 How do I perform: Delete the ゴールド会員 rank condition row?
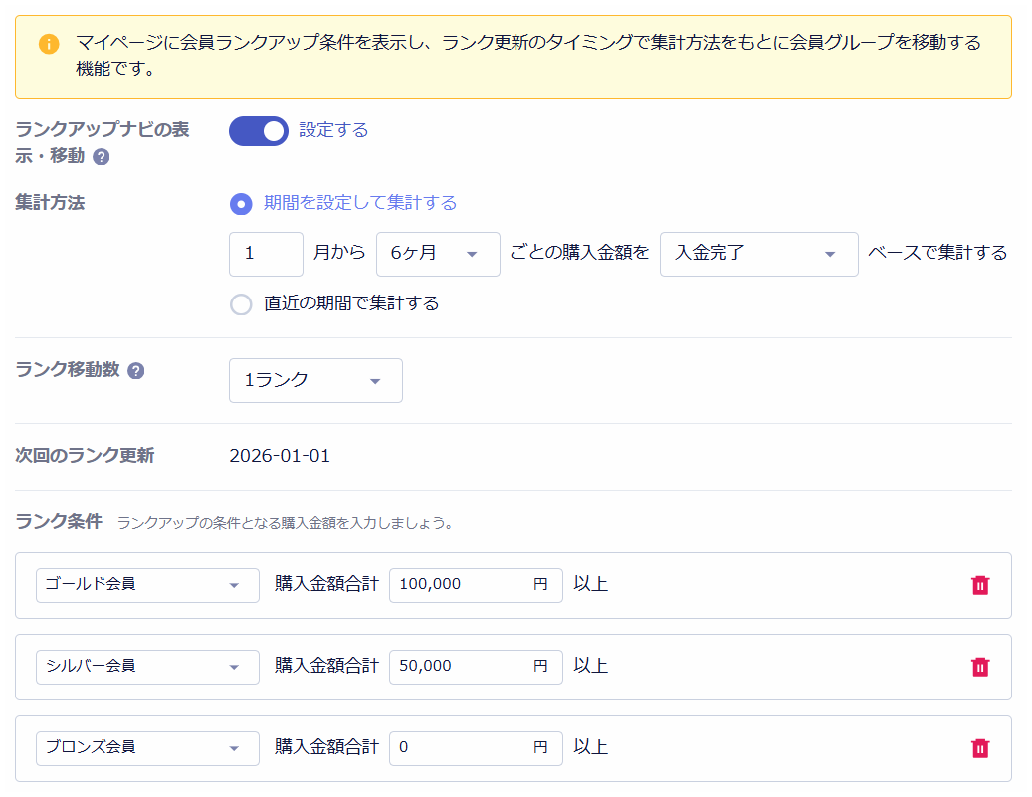click(980, 585)
